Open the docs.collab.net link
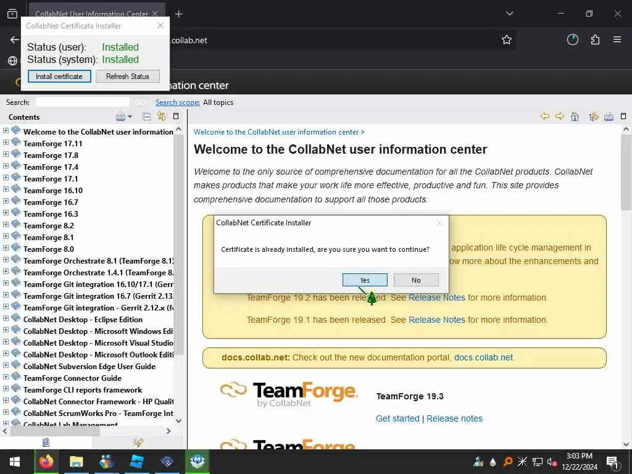This screenshot has width=632, height=474. (x=484, y=357)
